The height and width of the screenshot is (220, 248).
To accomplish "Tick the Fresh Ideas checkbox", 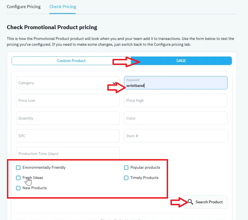I will coord(18,178).
